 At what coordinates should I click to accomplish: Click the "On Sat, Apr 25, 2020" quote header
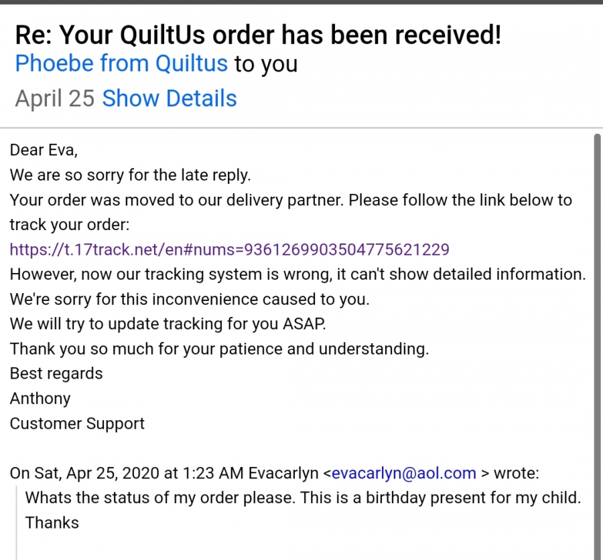(274, 473)
